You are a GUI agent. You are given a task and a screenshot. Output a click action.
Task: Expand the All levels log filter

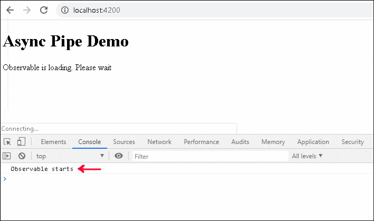click(307, 156)
